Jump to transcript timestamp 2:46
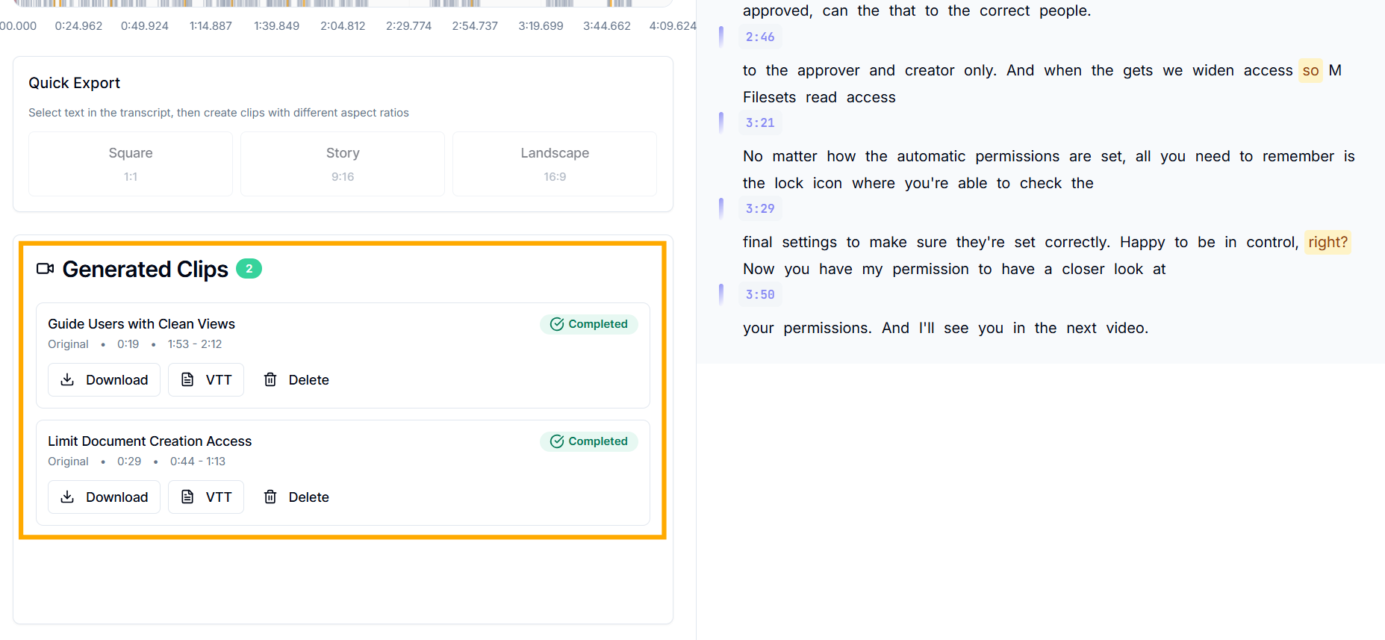 coord(760,37)
